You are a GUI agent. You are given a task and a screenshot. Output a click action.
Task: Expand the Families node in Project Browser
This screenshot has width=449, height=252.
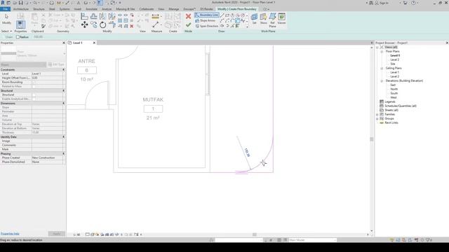377,114
